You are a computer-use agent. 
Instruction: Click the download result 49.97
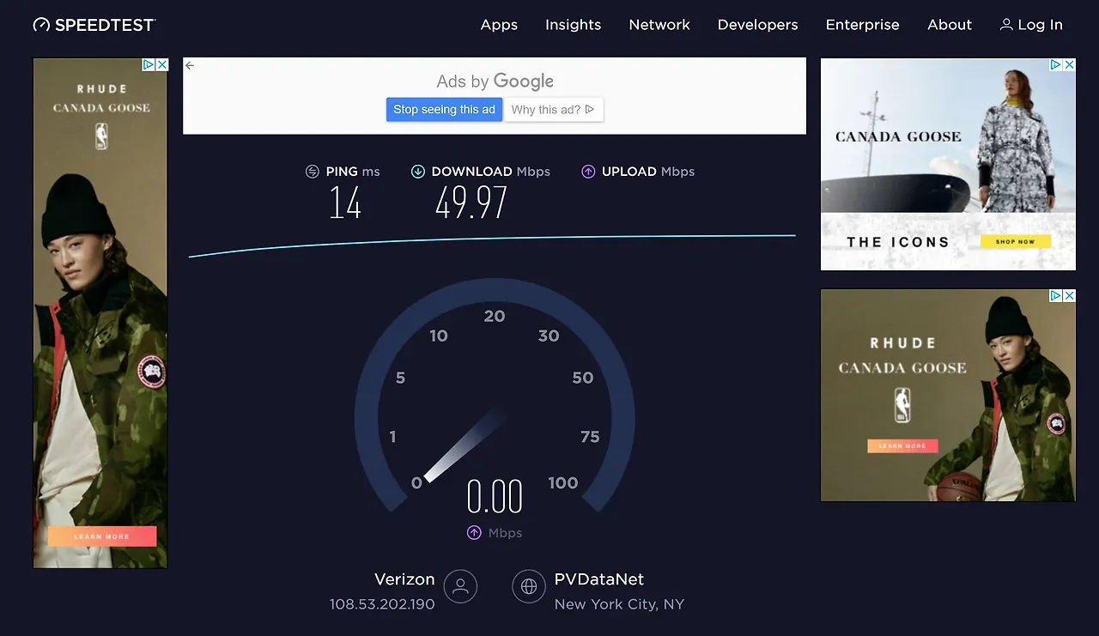click(471, 203)
